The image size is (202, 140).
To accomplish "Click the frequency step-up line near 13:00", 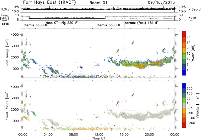I will [x=105, y=17].
